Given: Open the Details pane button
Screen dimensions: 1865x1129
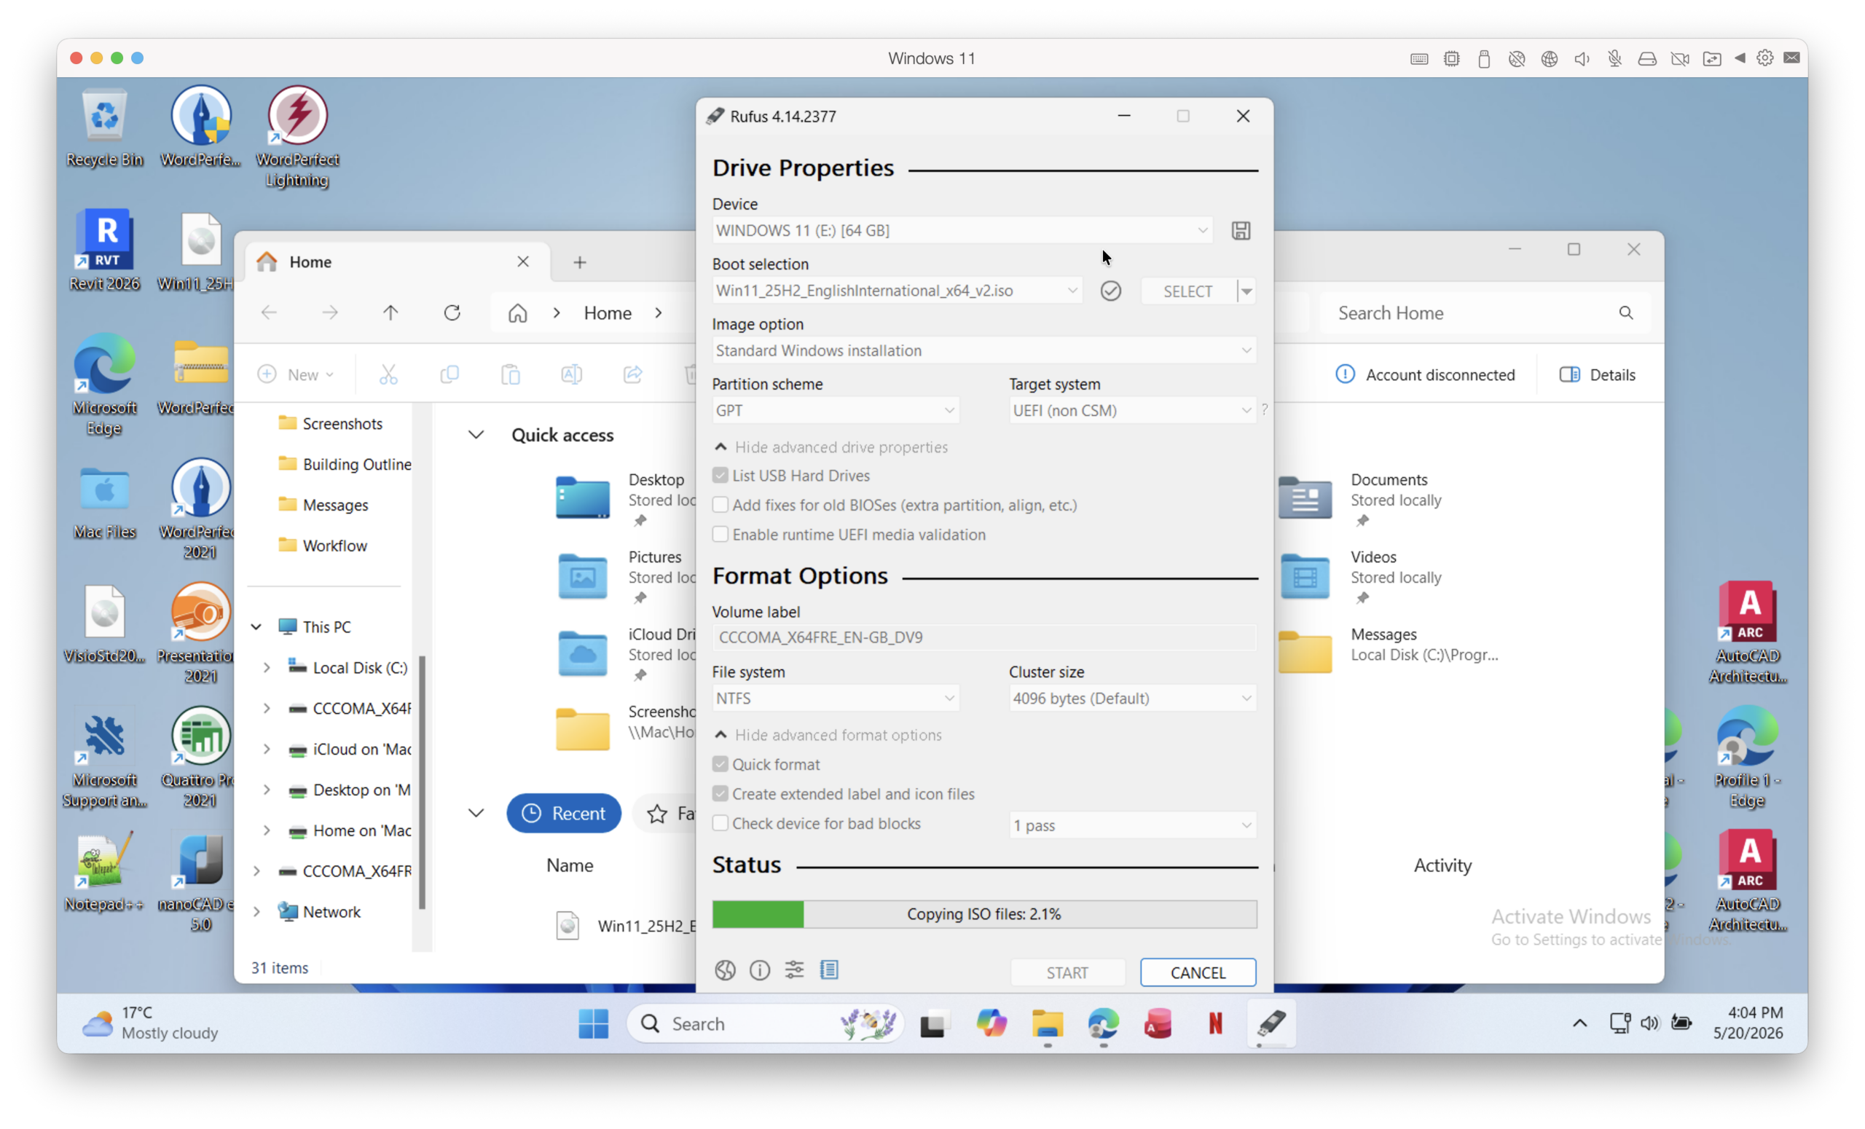Looking at the screenshot, I should click(x=1598, y=374).
